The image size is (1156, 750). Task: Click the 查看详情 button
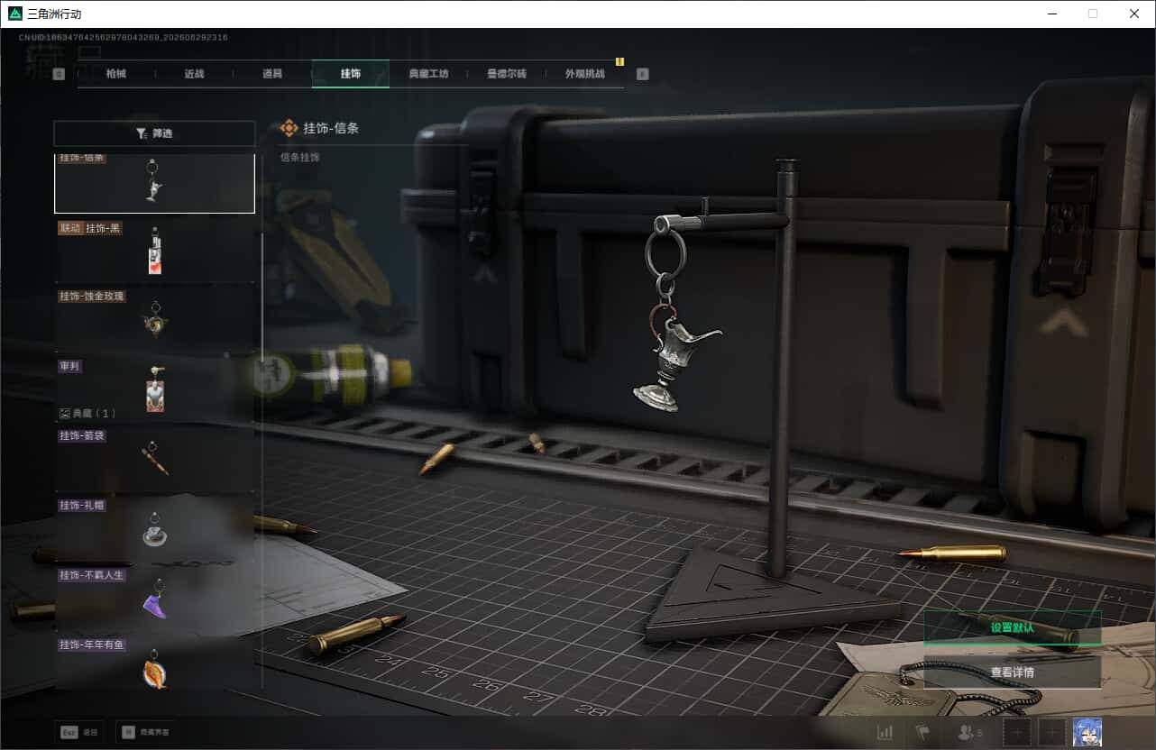(x=1012, y=672)
